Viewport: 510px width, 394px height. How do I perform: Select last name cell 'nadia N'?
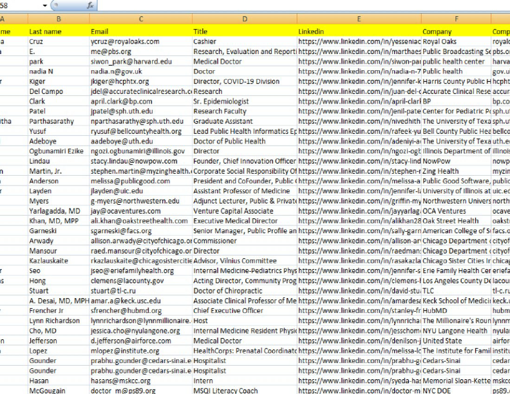click(59, 71)
